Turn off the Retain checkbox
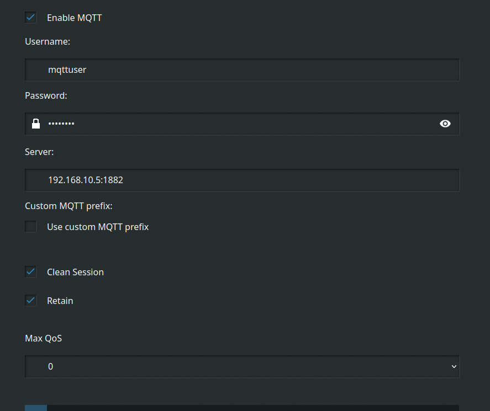490x411 pixels. pos(31,301)
